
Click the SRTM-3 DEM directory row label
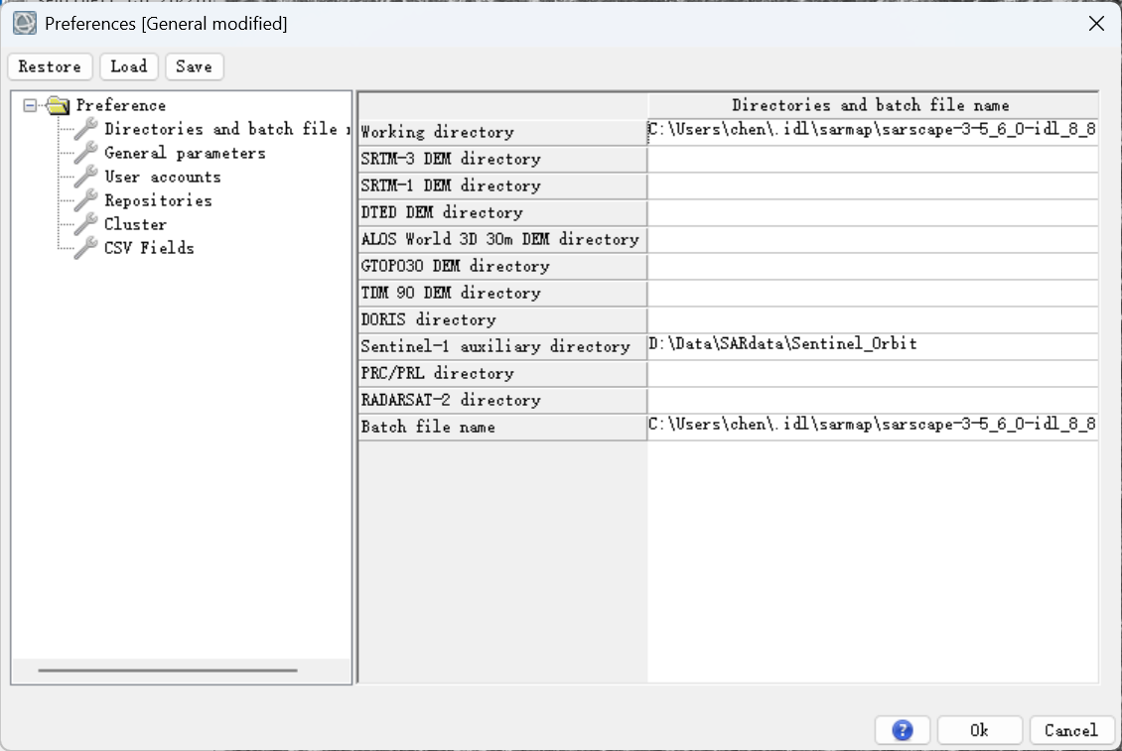click(x=502, y=159)
